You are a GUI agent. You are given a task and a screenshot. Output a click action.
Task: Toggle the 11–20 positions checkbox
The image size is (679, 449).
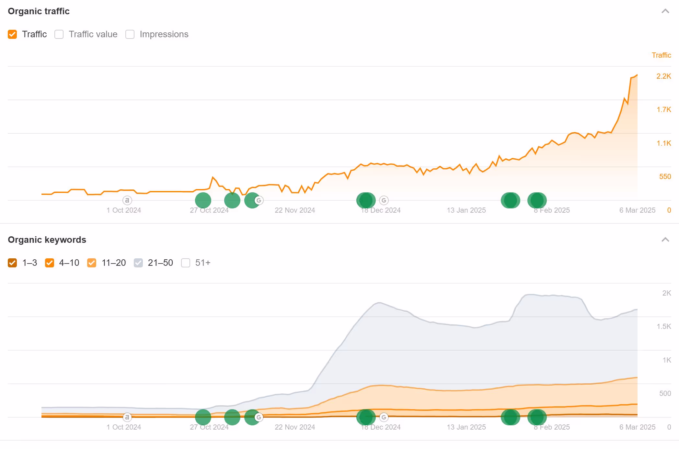[x=92, y=263]
